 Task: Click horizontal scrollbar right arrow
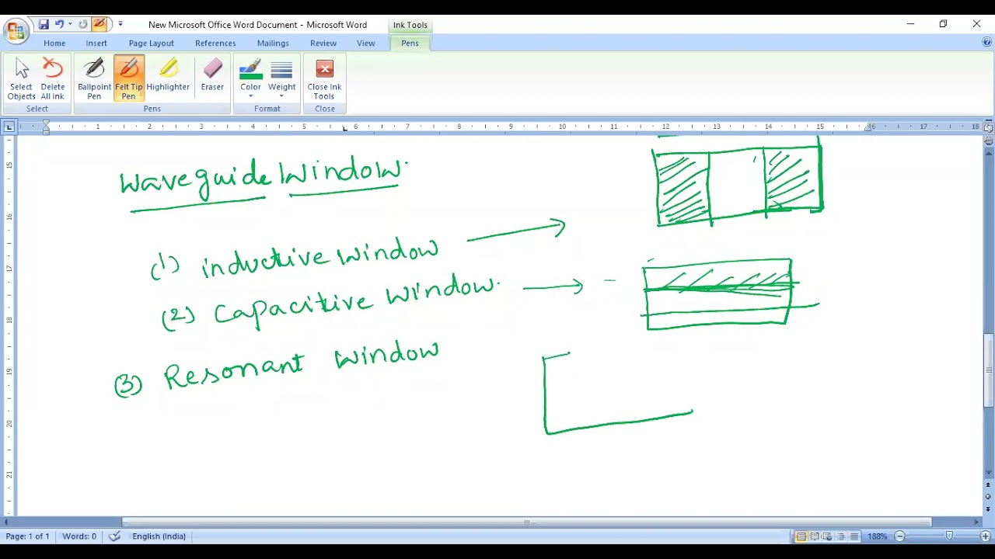tap(976, 523)
